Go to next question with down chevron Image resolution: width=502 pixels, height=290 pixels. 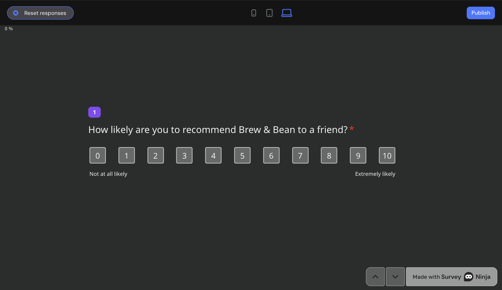(x=395, y=277)
